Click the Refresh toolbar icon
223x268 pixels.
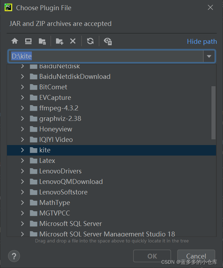(x=90, y=41)
